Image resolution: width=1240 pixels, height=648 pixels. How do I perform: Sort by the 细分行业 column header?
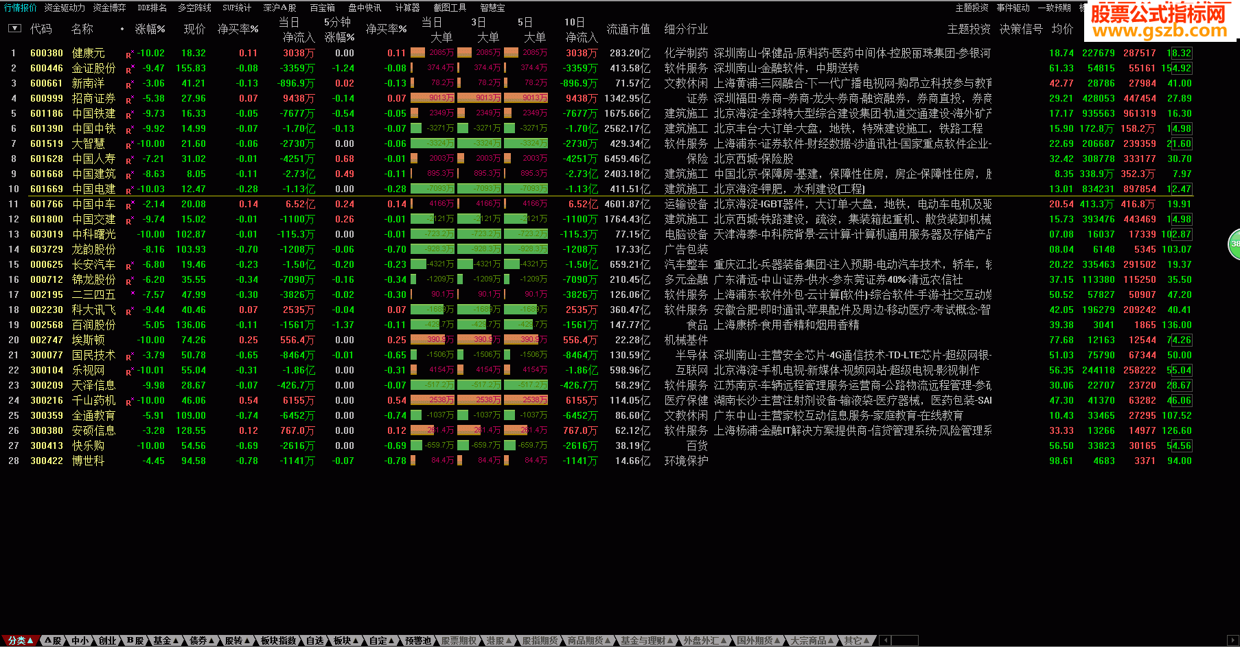pos(686,29)
